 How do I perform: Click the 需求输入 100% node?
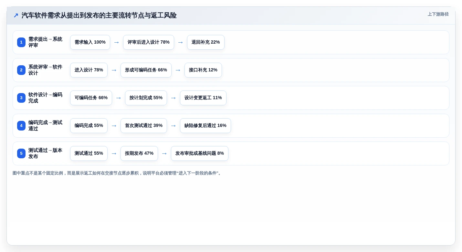coord(90,42)
